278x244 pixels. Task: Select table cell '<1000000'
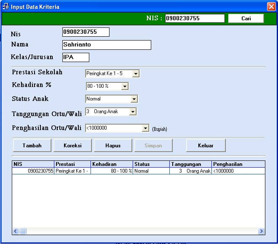coord(238,171)
